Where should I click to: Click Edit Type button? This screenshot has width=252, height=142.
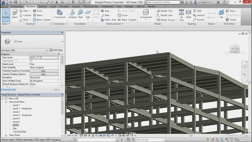[x=56, y=50]
